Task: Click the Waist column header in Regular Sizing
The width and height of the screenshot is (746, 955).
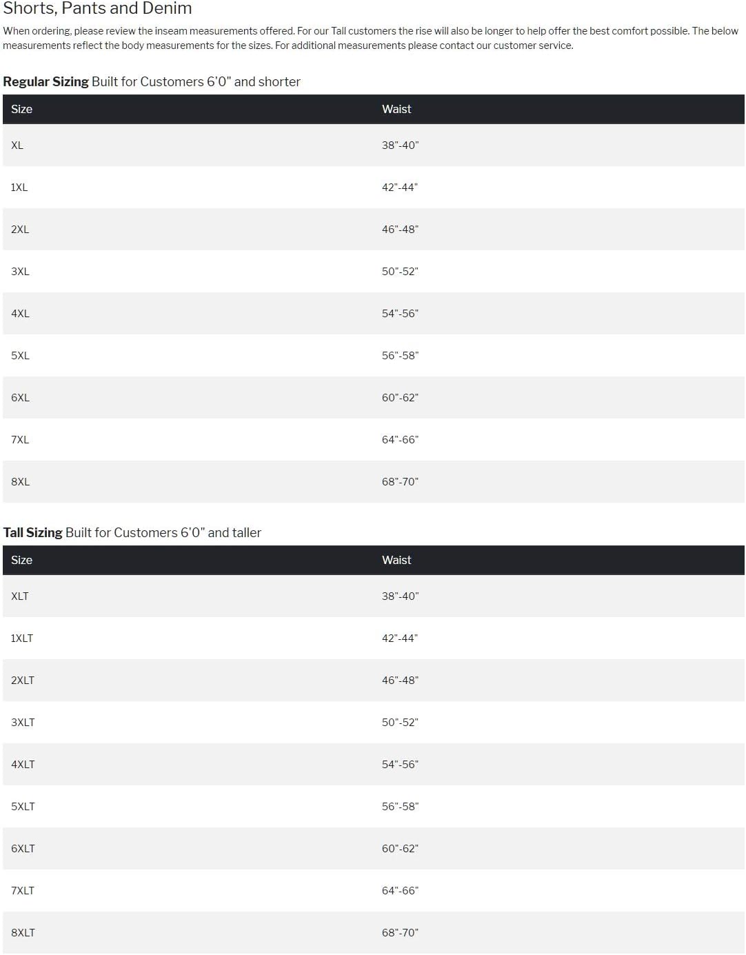Action: click(396, 109)
